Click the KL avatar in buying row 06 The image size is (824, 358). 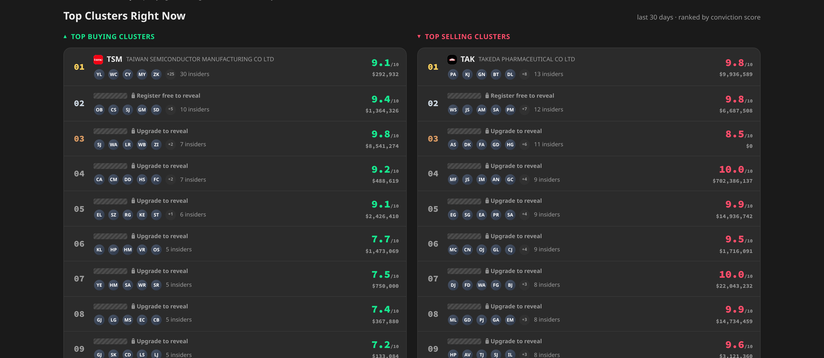coord(99,250)
